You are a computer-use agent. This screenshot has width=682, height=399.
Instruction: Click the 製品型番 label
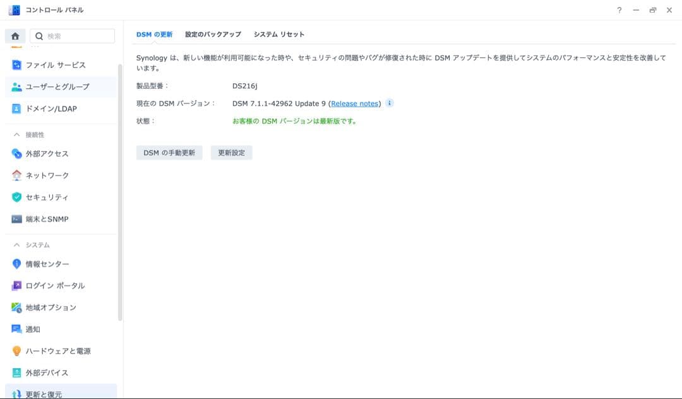pyautogui.click(x=152, y=86)
